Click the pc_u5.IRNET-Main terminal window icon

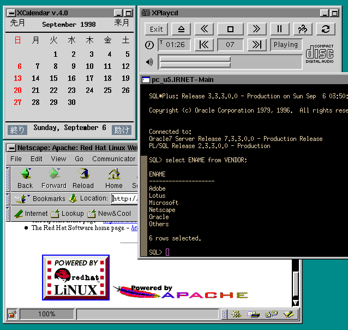[x=146, y=80]
